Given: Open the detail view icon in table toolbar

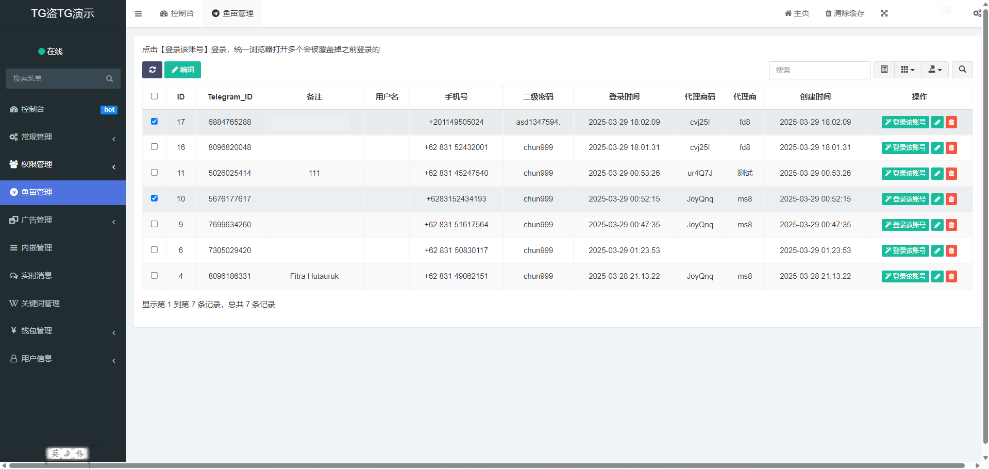Looking at the screenshot, I should [x=884, y=69].
